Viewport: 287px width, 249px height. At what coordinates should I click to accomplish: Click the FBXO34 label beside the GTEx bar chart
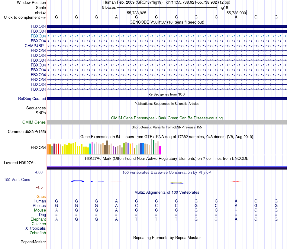click(x=38, y=147)
